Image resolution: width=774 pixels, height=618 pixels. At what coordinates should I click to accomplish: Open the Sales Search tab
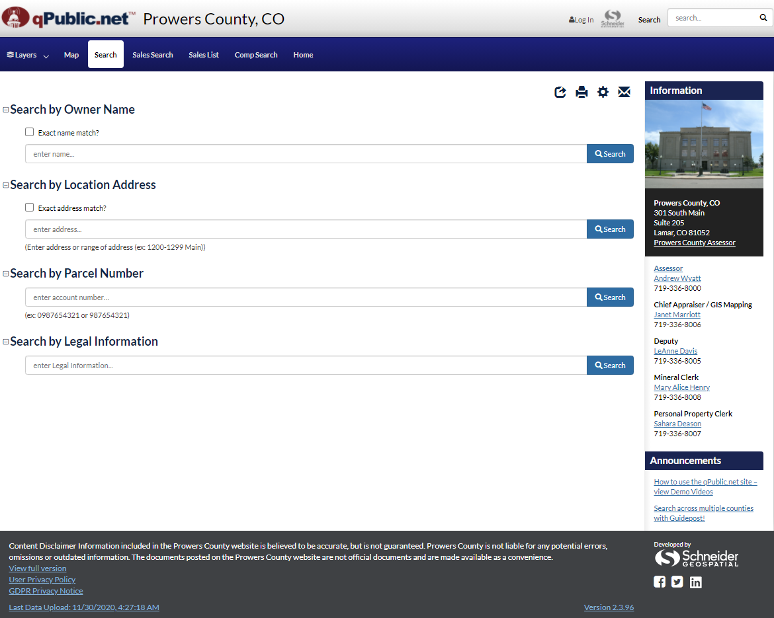point(153,55)
